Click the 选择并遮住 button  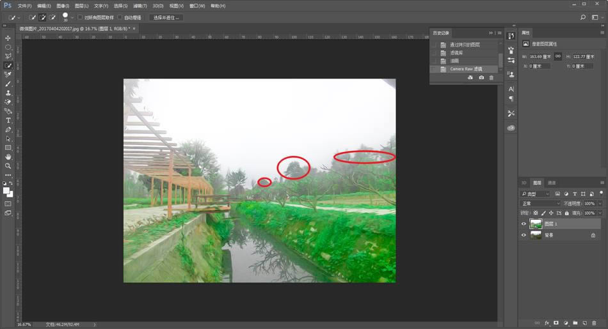[166, 17]
